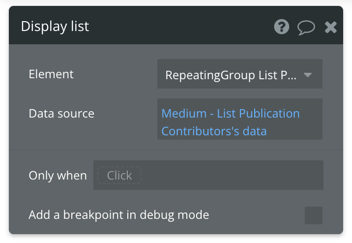Enable the debug mode breakpoint checkbox
The width and height of the screenshot is (352, 243).
click(313, 215)
